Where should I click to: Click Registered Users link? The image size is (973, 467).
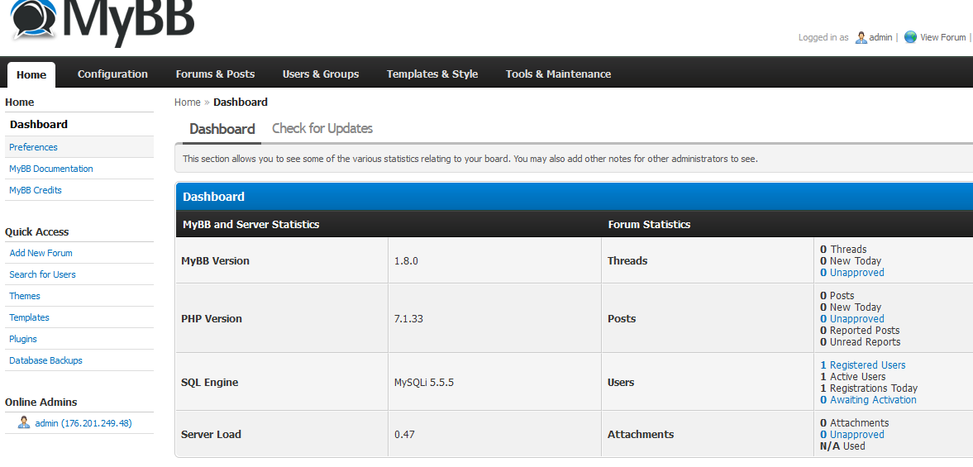(862, 365)
